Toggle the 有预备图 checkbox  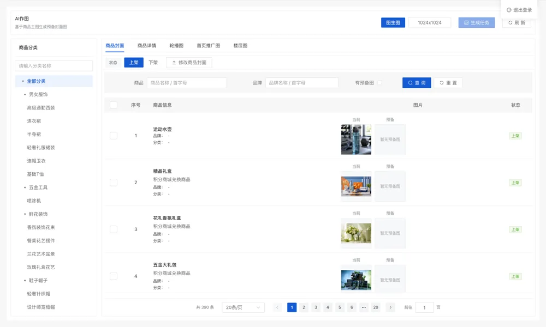tap(379, 83)
